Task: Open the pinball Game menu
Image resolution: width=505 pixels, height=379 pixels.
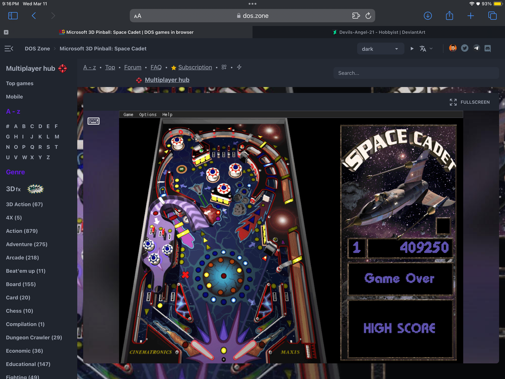Action: [x=128, y=114]
